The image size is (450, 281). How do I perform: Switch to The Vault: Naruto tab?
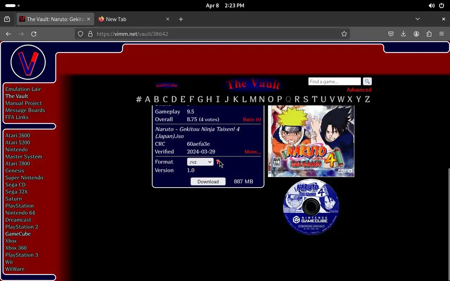click(x=55, y=19)
